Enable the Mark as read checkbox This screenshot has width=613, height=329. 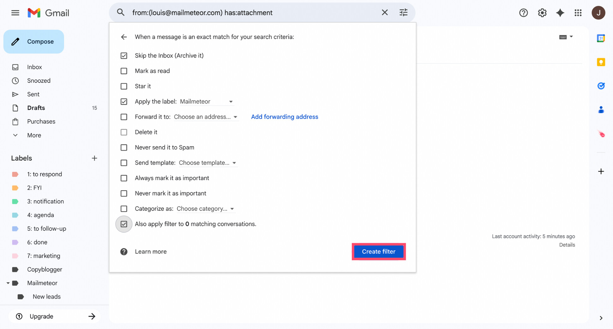coord(124,71)
